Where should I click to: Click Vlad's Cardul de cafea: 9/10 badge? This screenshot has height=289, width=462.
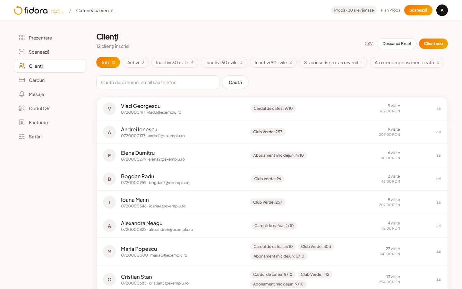[x=273, y=109]
